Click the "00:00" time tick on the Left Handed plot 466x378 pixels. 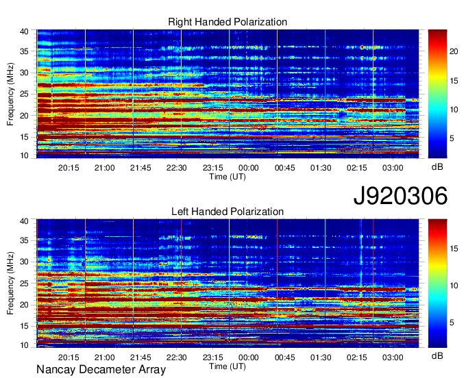(x=249, y=357)
